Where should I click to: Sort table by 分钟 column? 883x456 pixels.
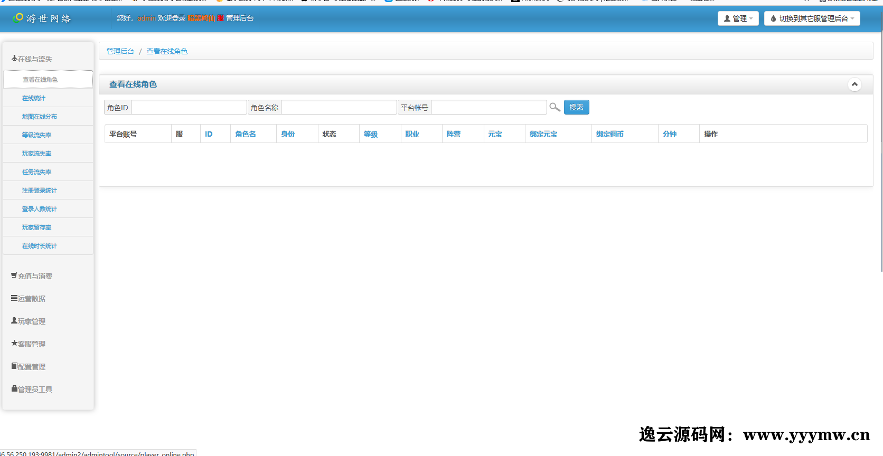pos(670,134)
